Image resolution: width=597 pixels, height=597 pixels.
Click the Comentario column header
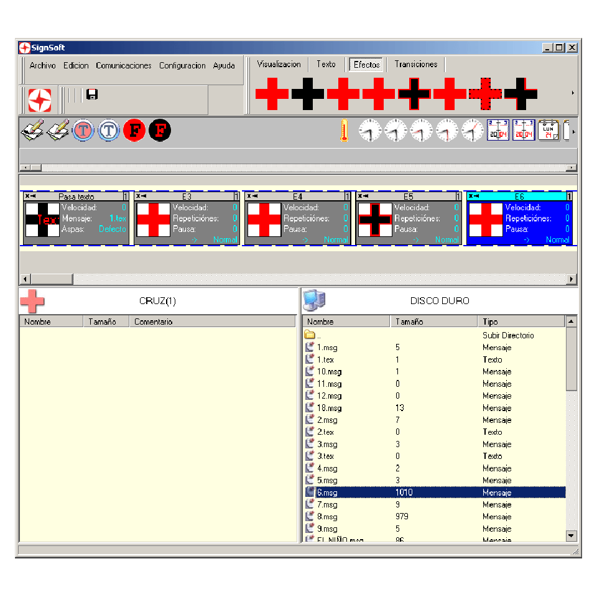211,322
